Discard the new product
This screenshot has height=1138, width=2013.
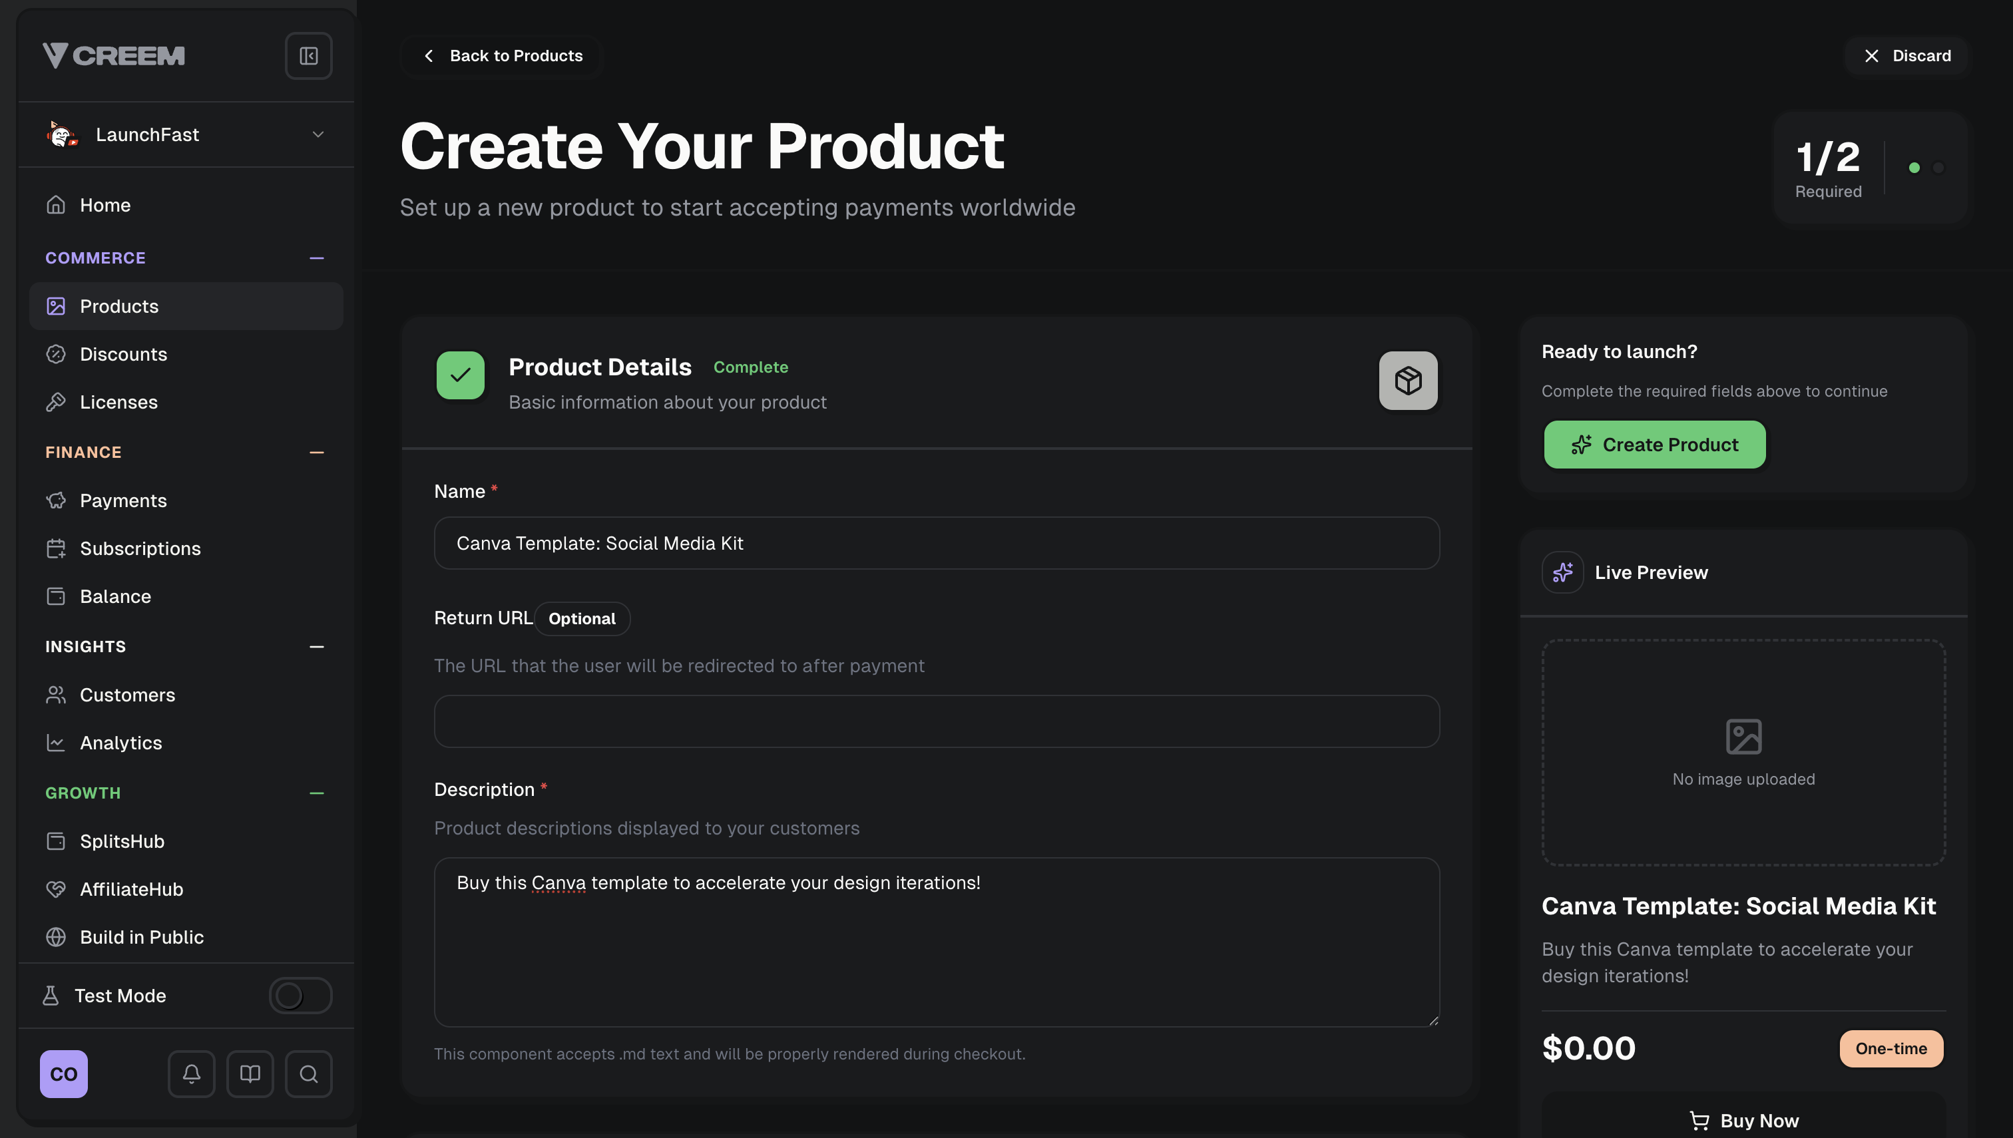click(x=1907, y=55)
